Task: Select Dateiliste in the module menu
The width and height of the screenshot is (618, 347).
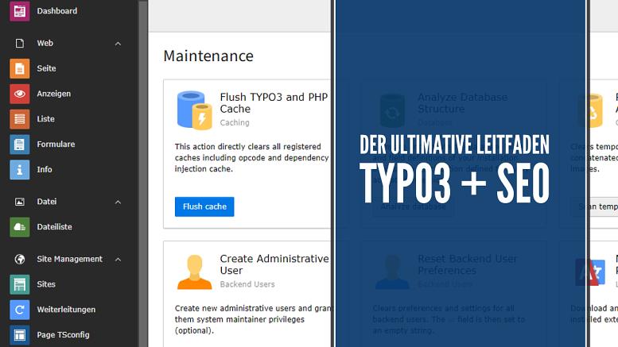Action: (54, 227)
